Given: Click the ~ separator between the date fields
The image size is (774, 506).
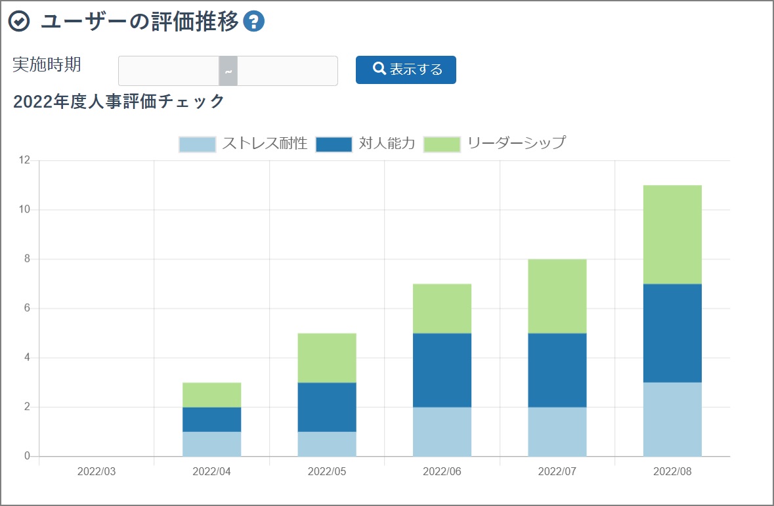Looking at the screenshot, I should (x=228, y=70).
